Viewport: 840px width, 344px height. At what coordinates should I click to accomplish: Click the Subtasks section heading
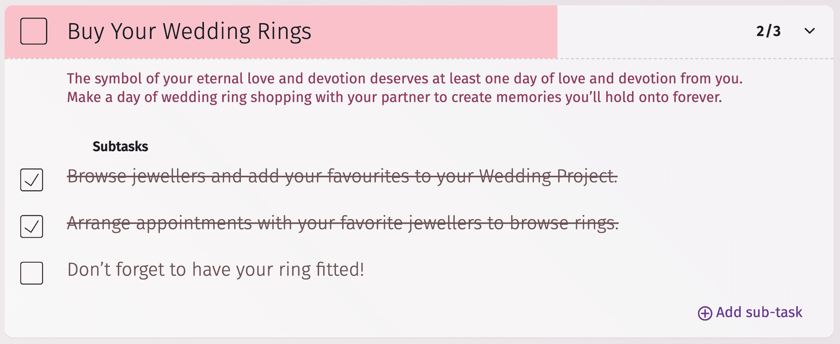click(120, 146)
